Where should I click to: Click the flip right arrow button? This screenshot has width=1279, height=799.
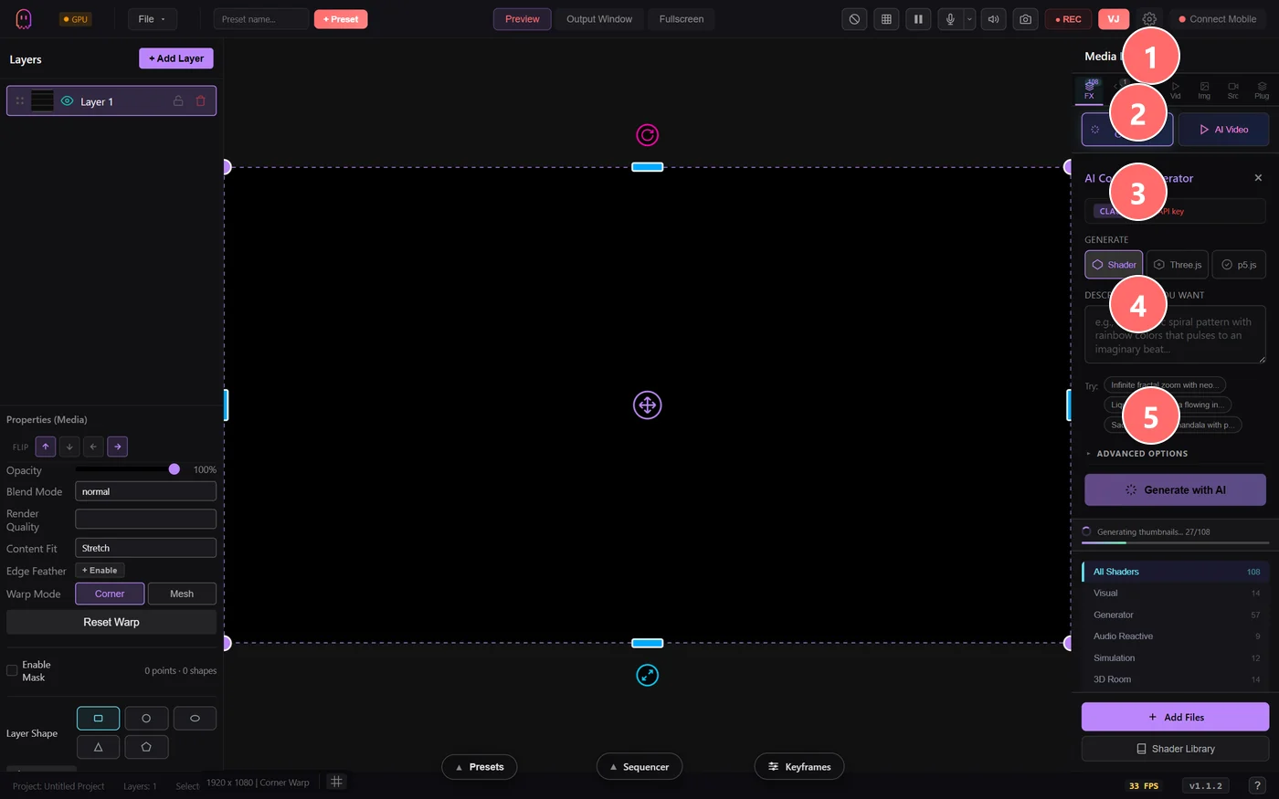point(117,447)
